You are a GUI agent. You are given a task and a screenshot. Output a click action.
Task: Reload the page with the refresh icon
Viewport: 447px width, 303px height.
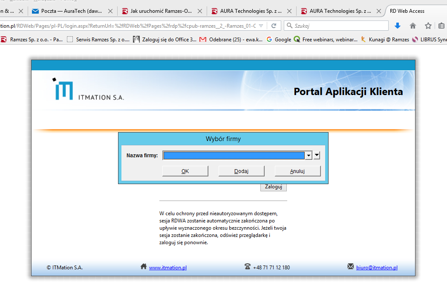click(x=274, y=26)
